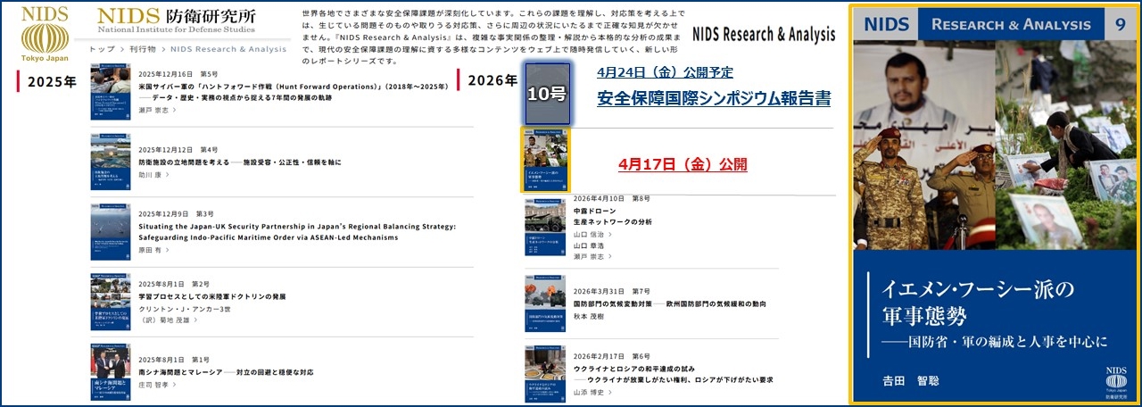1142x407 pixels.
Task: Open cover thumbnail of 2026 issue 第8号
Action: [545, 226]
